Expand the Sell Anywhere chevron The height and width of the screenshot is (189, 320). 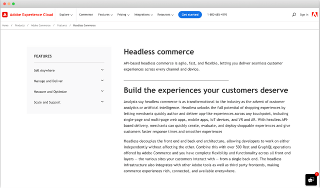[x=102, y=70]
